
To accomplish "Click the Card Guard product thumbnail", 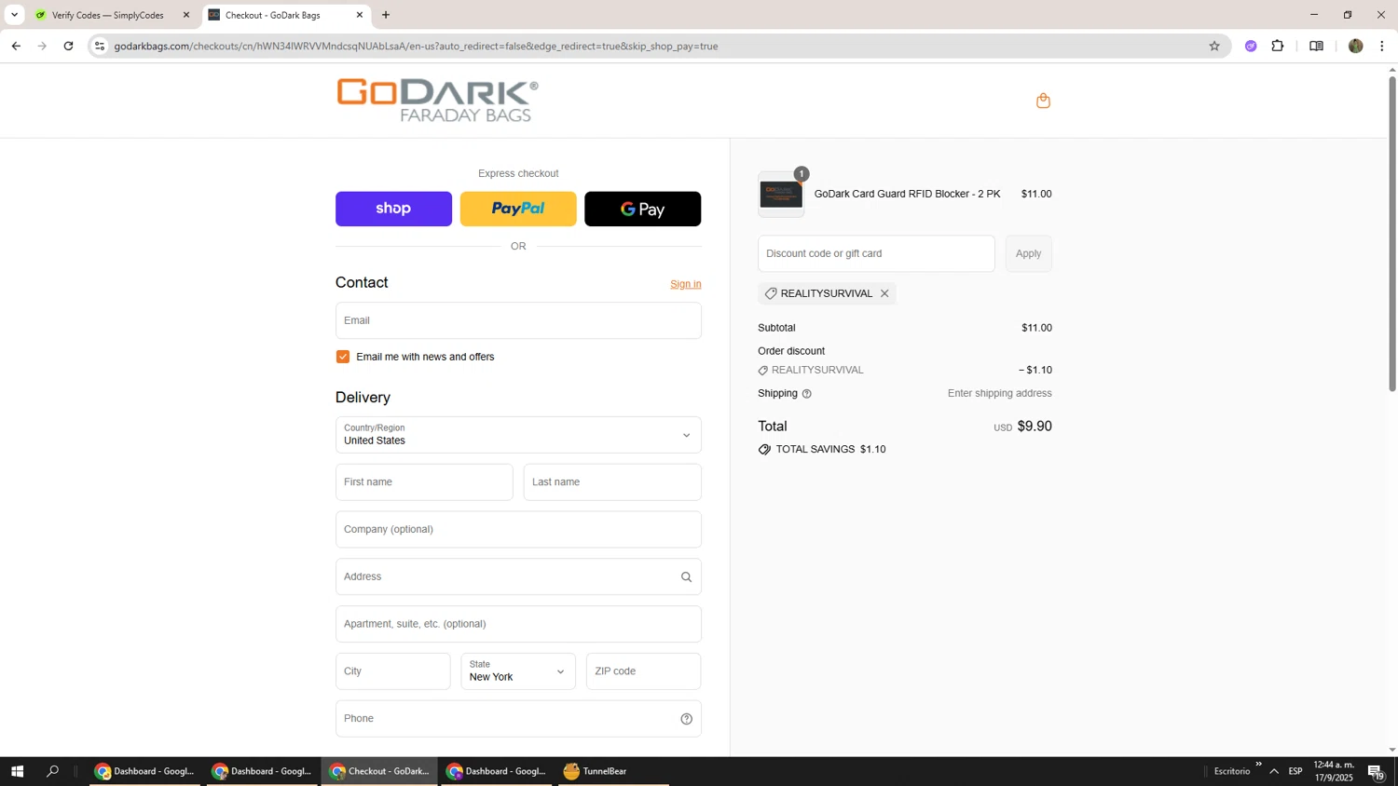I will pos(781,195).
